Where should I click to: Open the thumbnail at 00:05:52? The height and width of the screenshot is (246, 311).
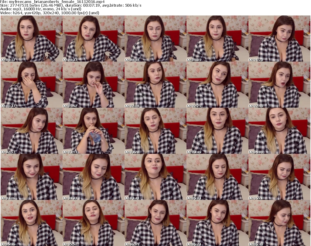pyautogui.click(x=93, y=223)
